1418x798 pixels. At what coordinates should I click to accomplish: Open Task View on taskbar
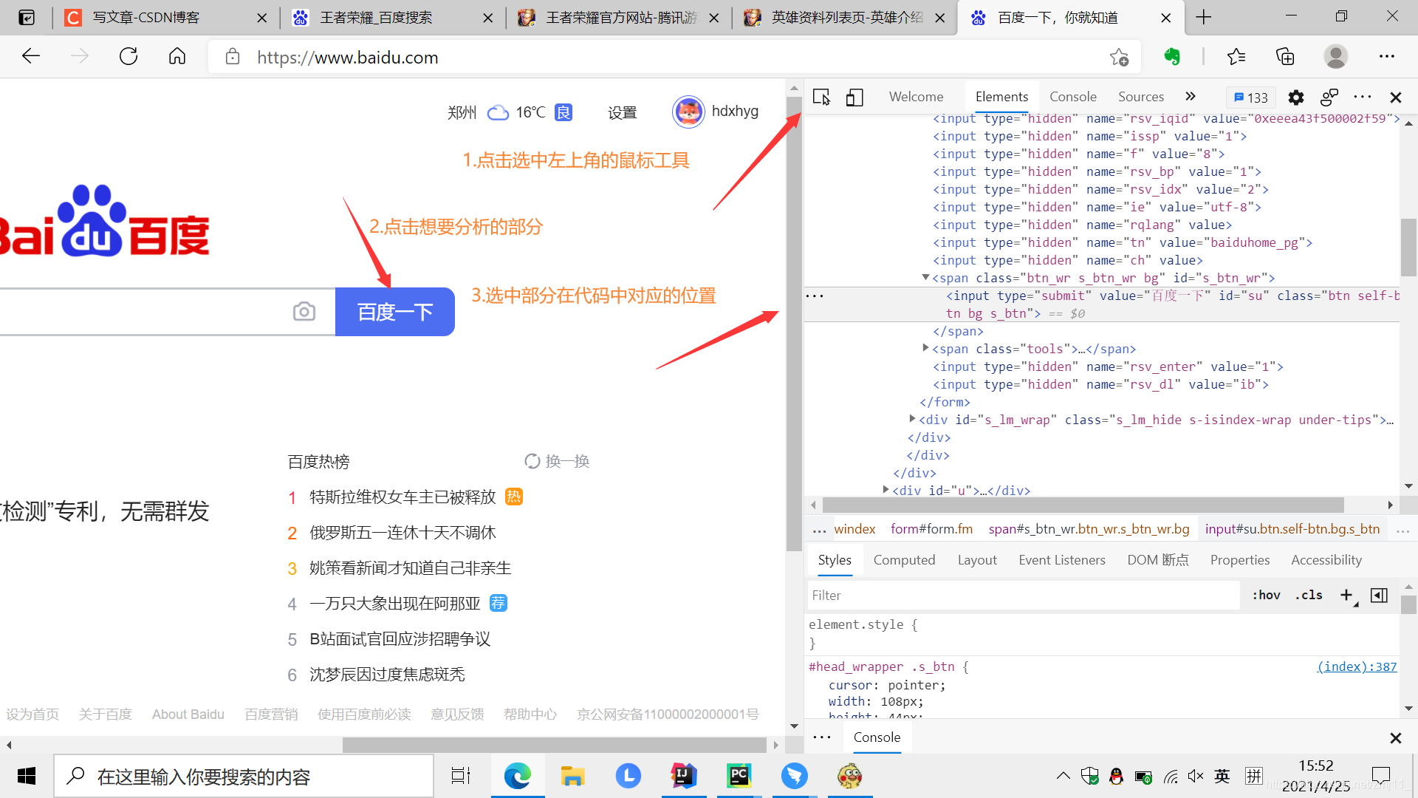[461, 776]
